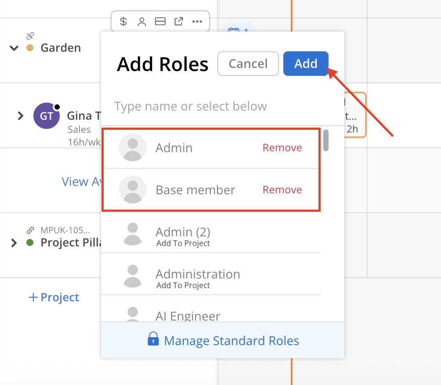The width and height of the screenshot is (441, 385).
Task: Select Admin (2) role to add
Action: click(x=183, y=236)
